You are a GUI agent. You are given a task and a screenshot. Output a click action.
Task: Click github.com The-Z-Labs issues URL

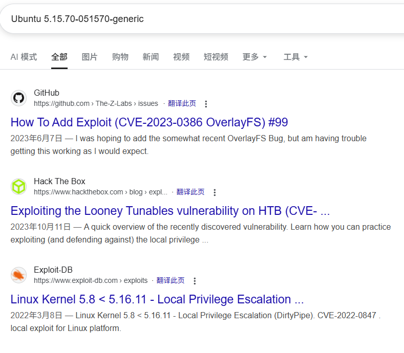click(x=96, y=103)
